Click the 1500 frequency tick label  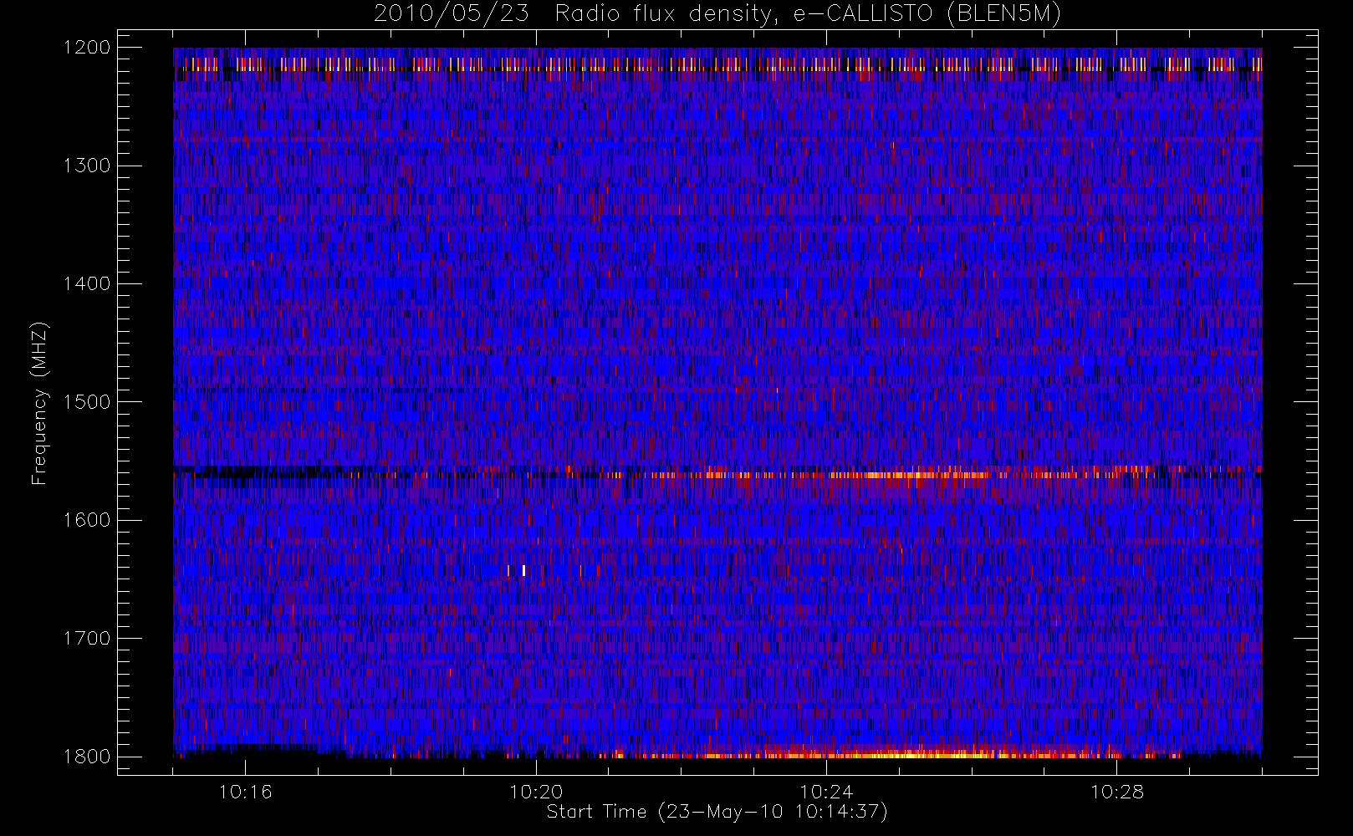click(87, 402)
